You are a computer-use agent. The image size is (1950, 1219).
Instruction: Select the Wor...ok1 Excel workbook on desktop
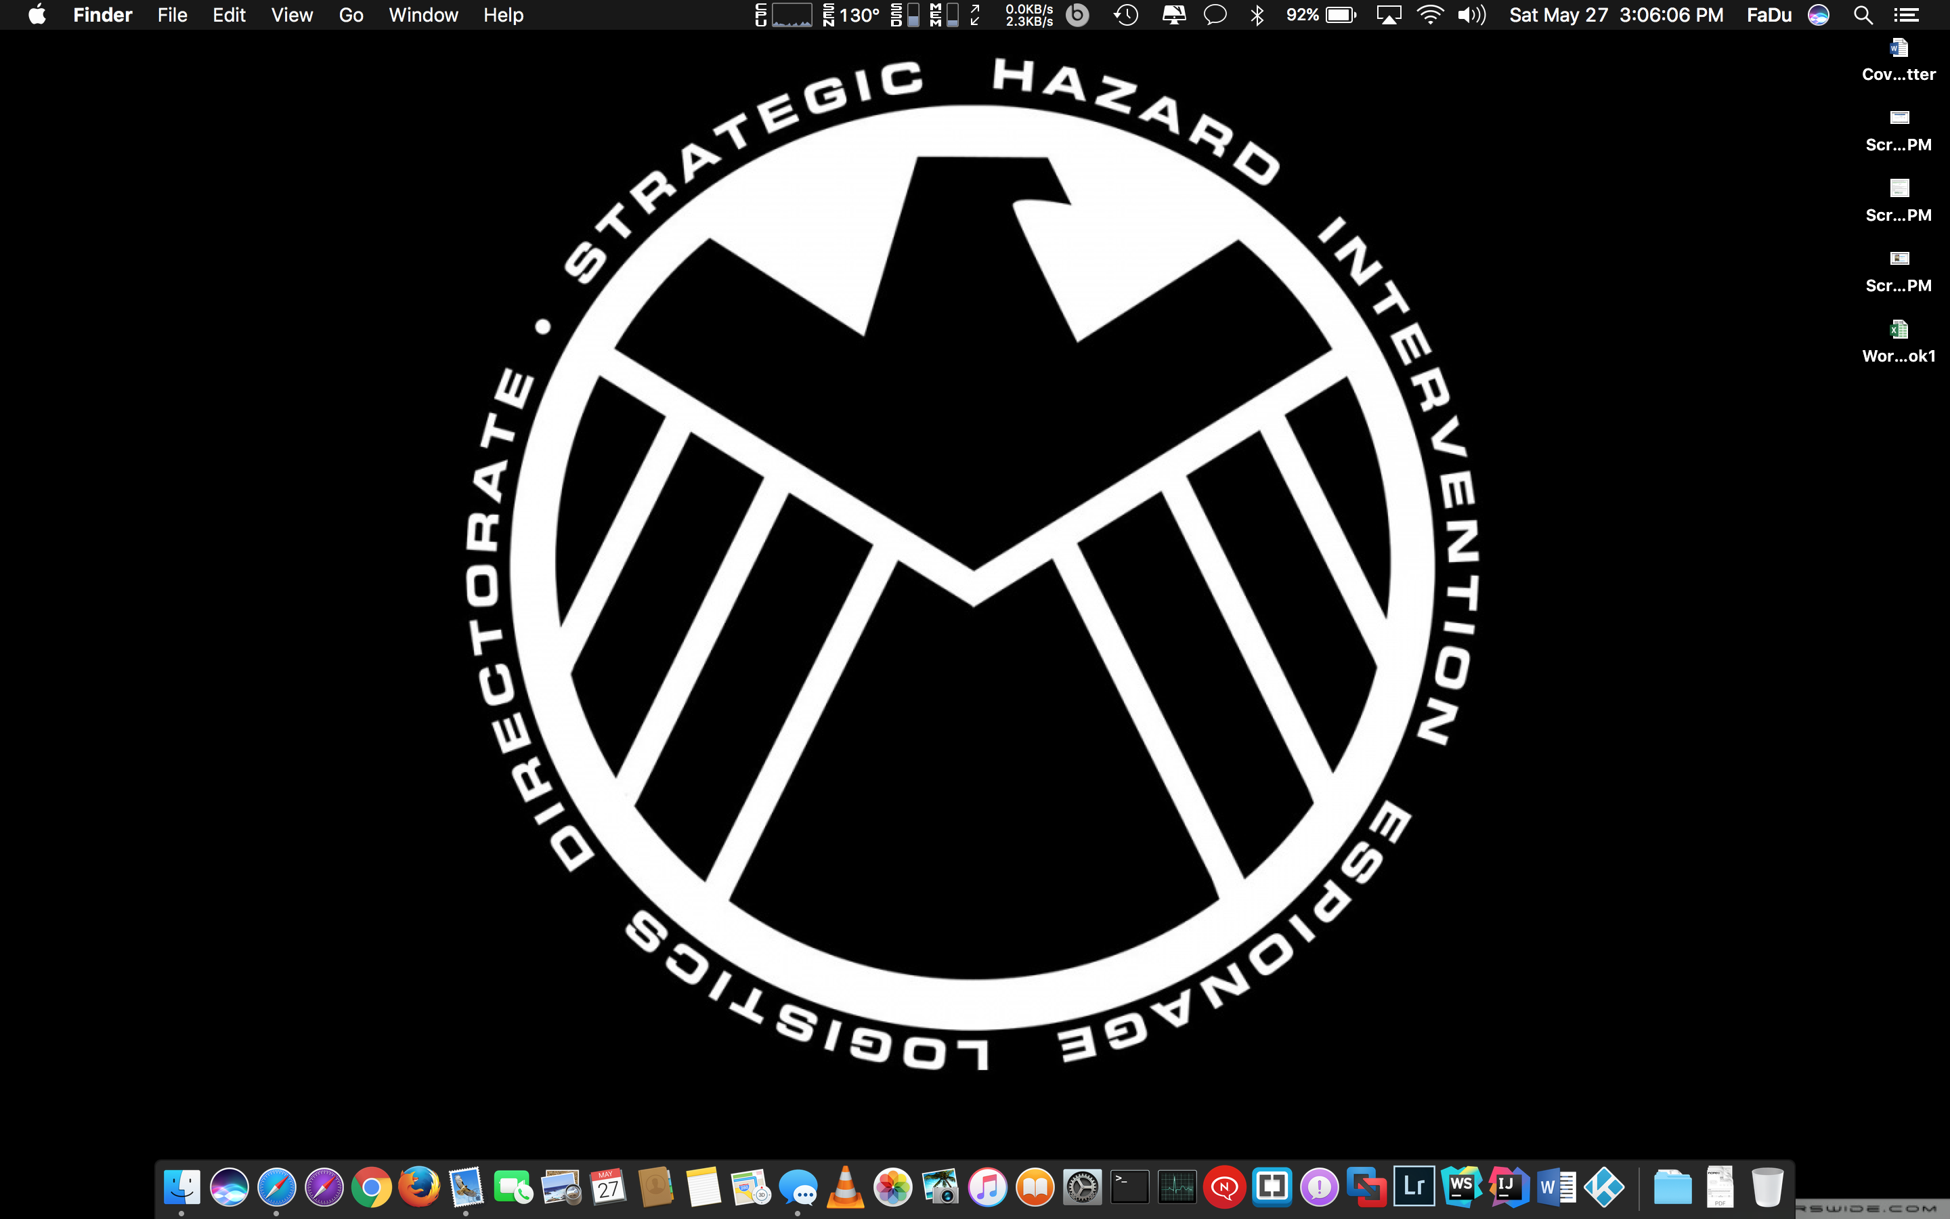[x=1899, y=342]
